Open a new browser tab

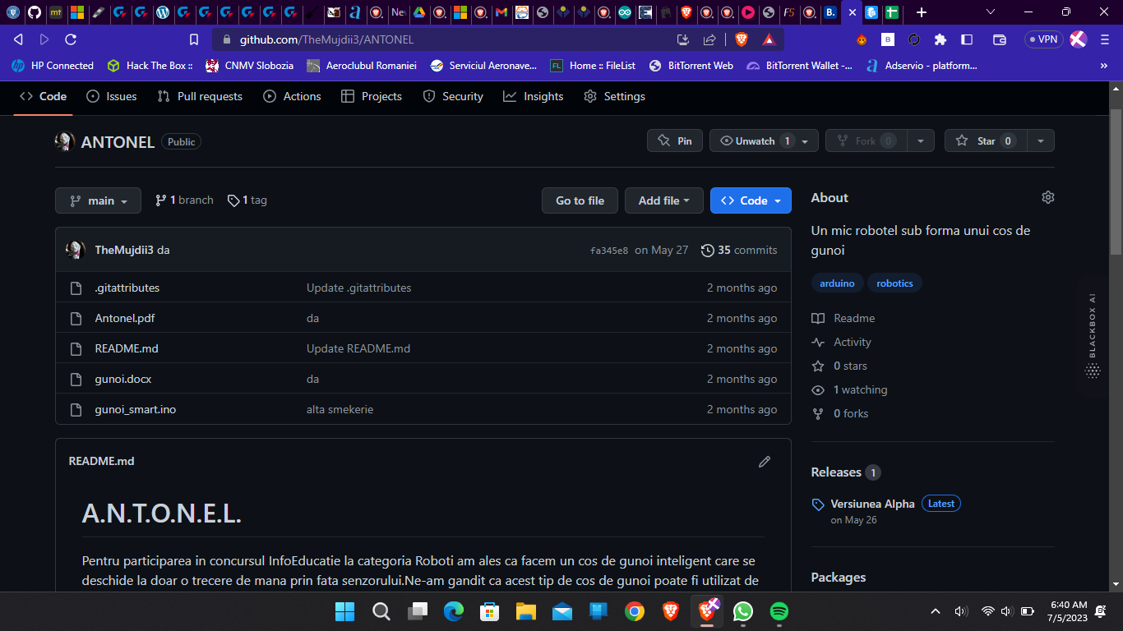pos(922,12)
